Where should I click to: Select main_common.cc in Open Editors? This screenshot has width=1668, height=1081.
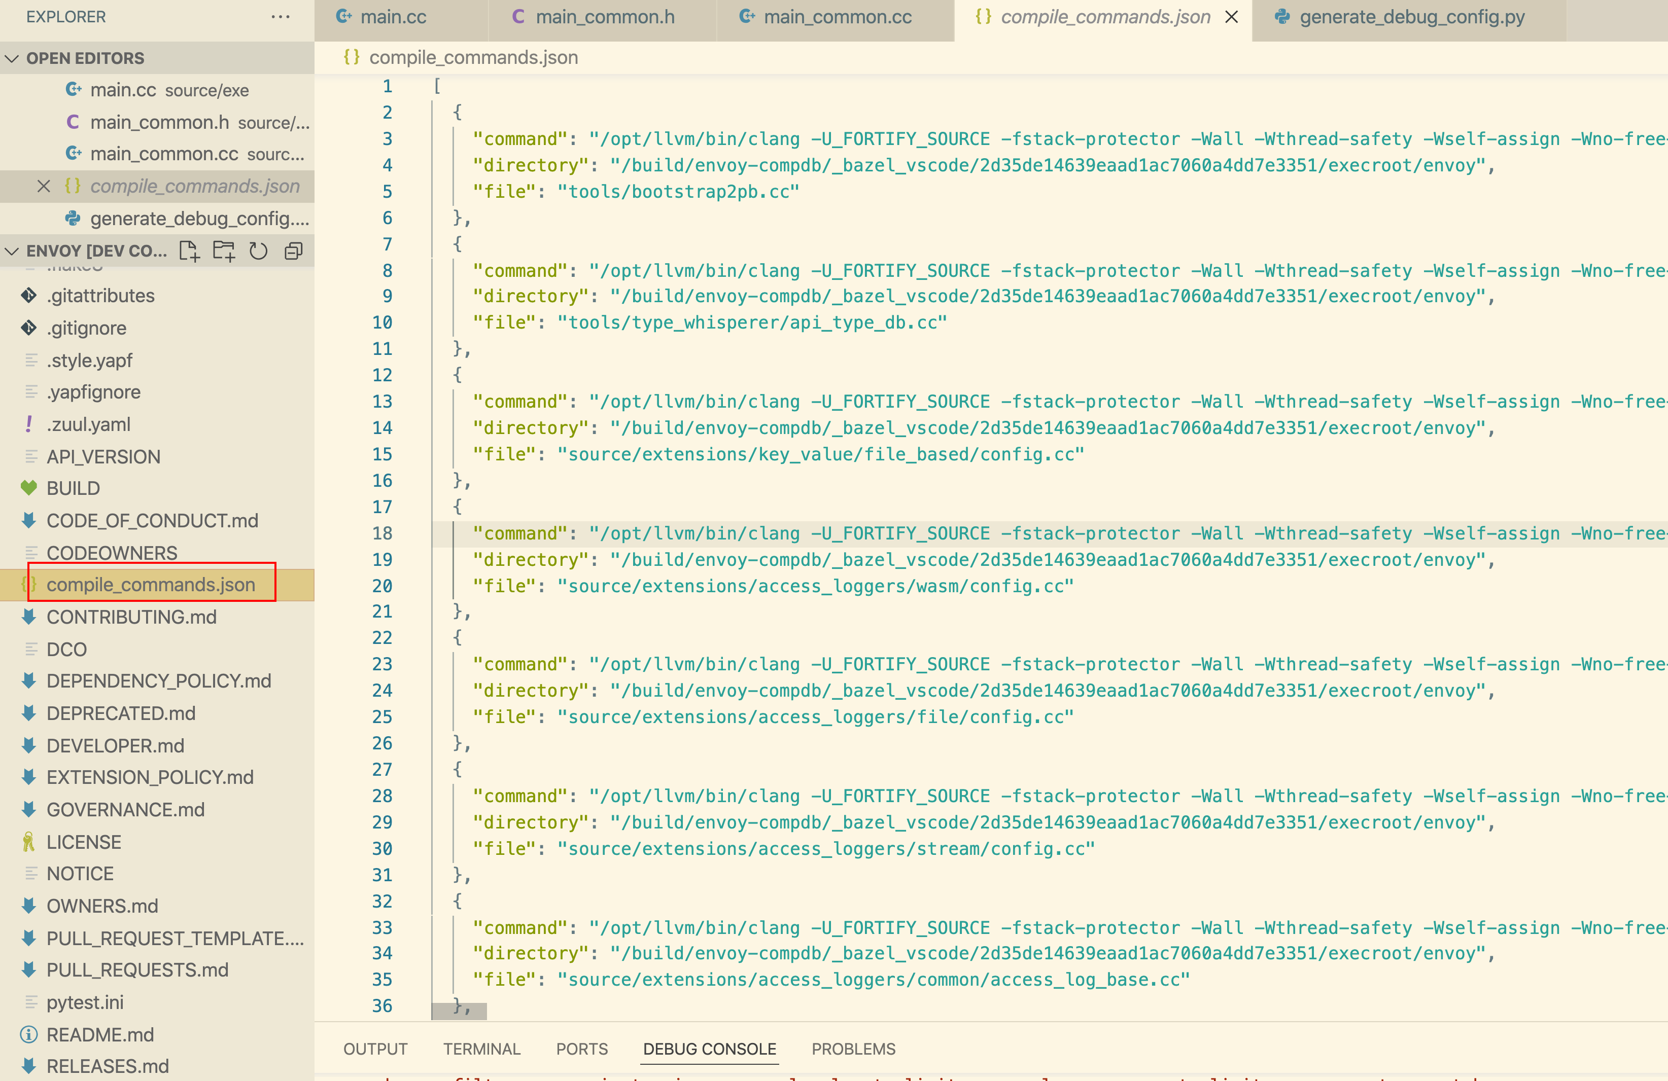pyautogui.click(x=164, y=154)
